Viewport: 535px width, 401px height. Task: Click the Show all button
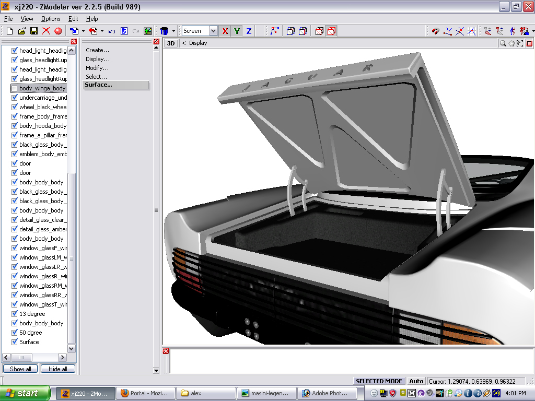tap(20, 369)
